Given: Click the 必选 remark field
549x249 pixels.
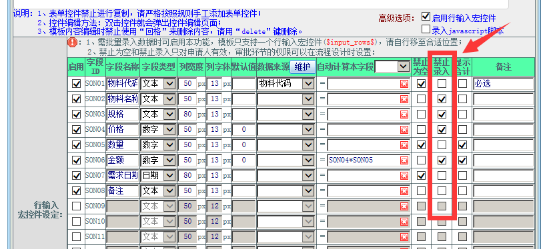Looking at the screenshot, I should (504, 84).
